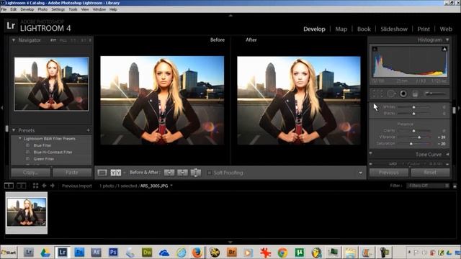Apply the Green Filter preset
The width and height of the screenshot is (461, 259).
coord(43,159)
